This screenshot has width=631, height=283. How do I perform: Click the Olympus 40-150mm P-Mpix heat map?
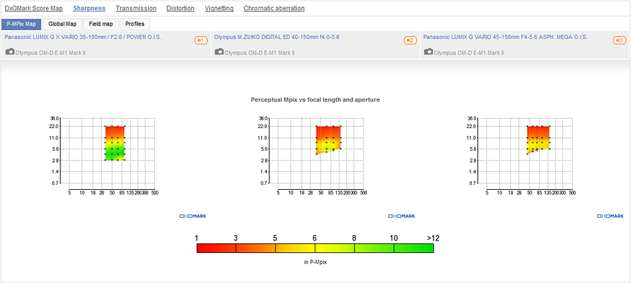click(329, 140)
